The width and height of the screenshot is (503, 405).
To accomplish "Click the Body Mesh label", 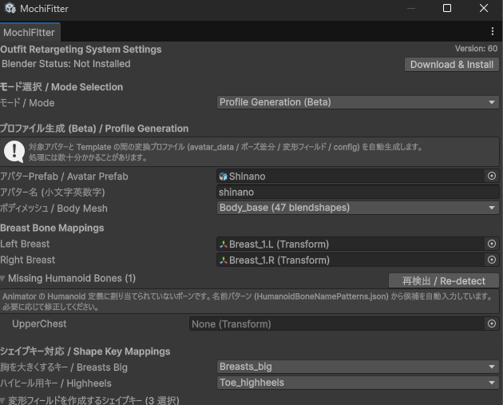I will pos(54,208).
